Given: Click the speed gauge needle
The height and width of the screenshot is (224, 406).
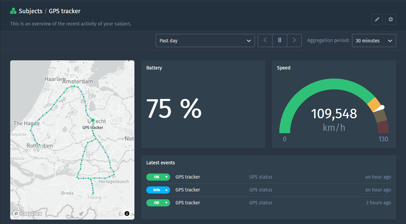Looking at the screenshot, I should click(381, 108).
